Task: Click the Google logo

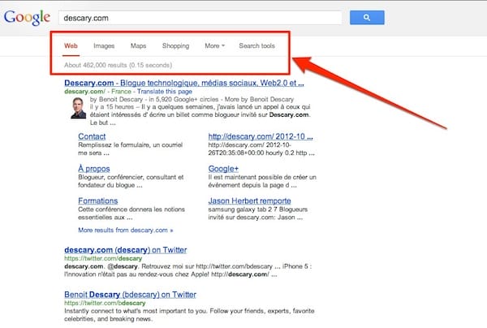Action: (x=27, y=18)
